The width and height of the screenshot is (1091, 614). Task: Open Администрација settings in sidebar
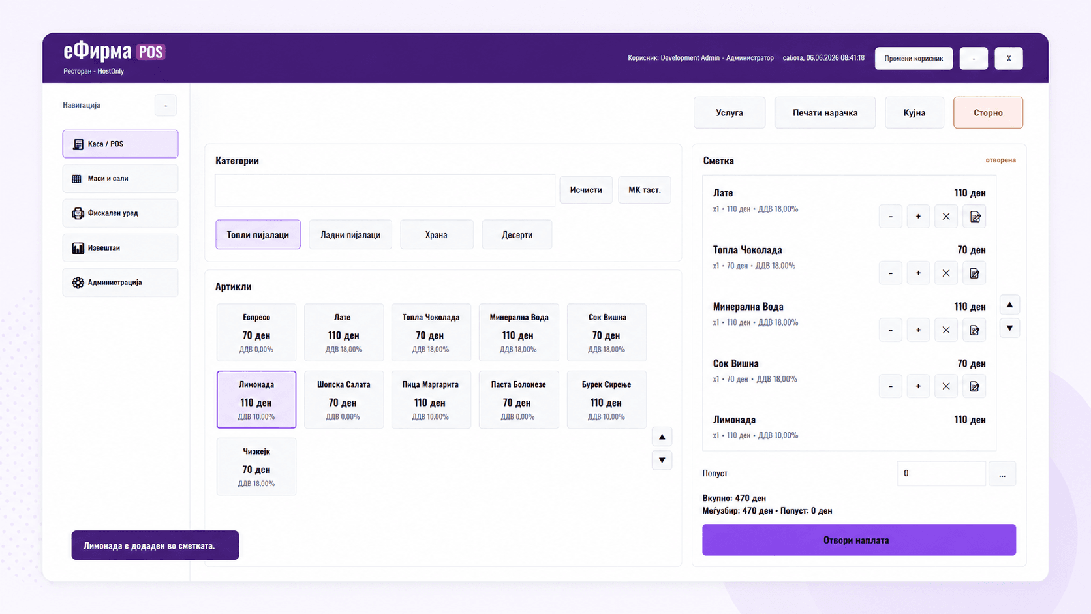[120, 282]
